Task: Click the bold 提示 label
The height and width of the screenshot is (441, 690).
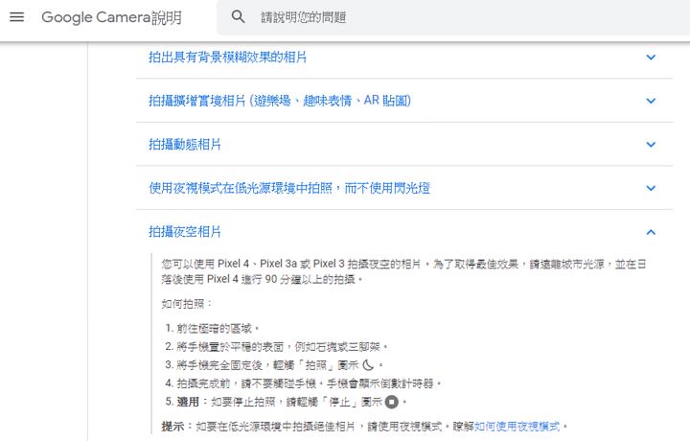Action: coord(172,426)
